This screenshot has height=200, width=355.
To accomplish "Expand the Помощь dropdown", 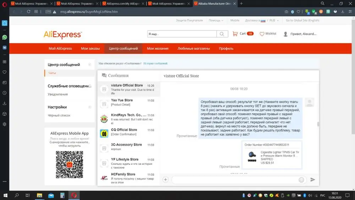I will [216, 20].
